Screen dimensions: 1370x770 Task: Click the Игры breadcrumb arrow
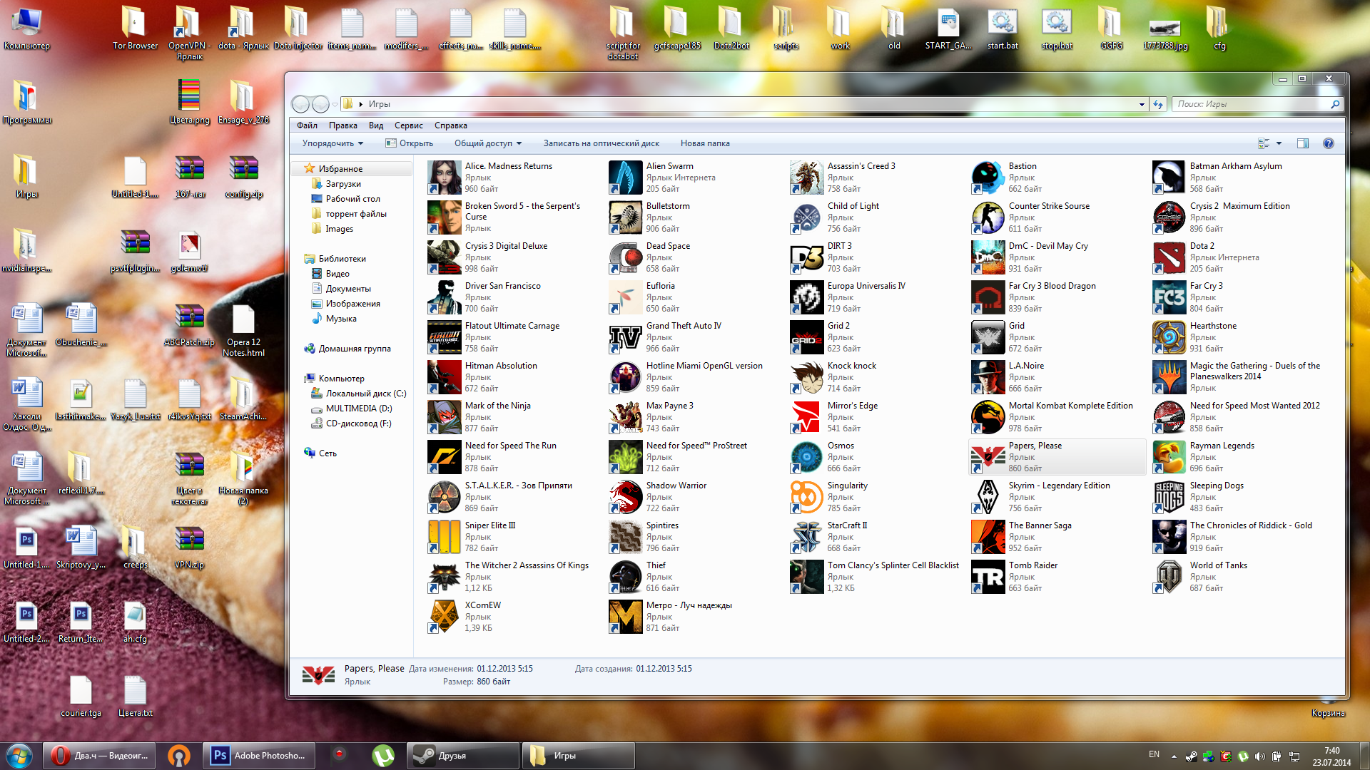click(x=361, y=104)
